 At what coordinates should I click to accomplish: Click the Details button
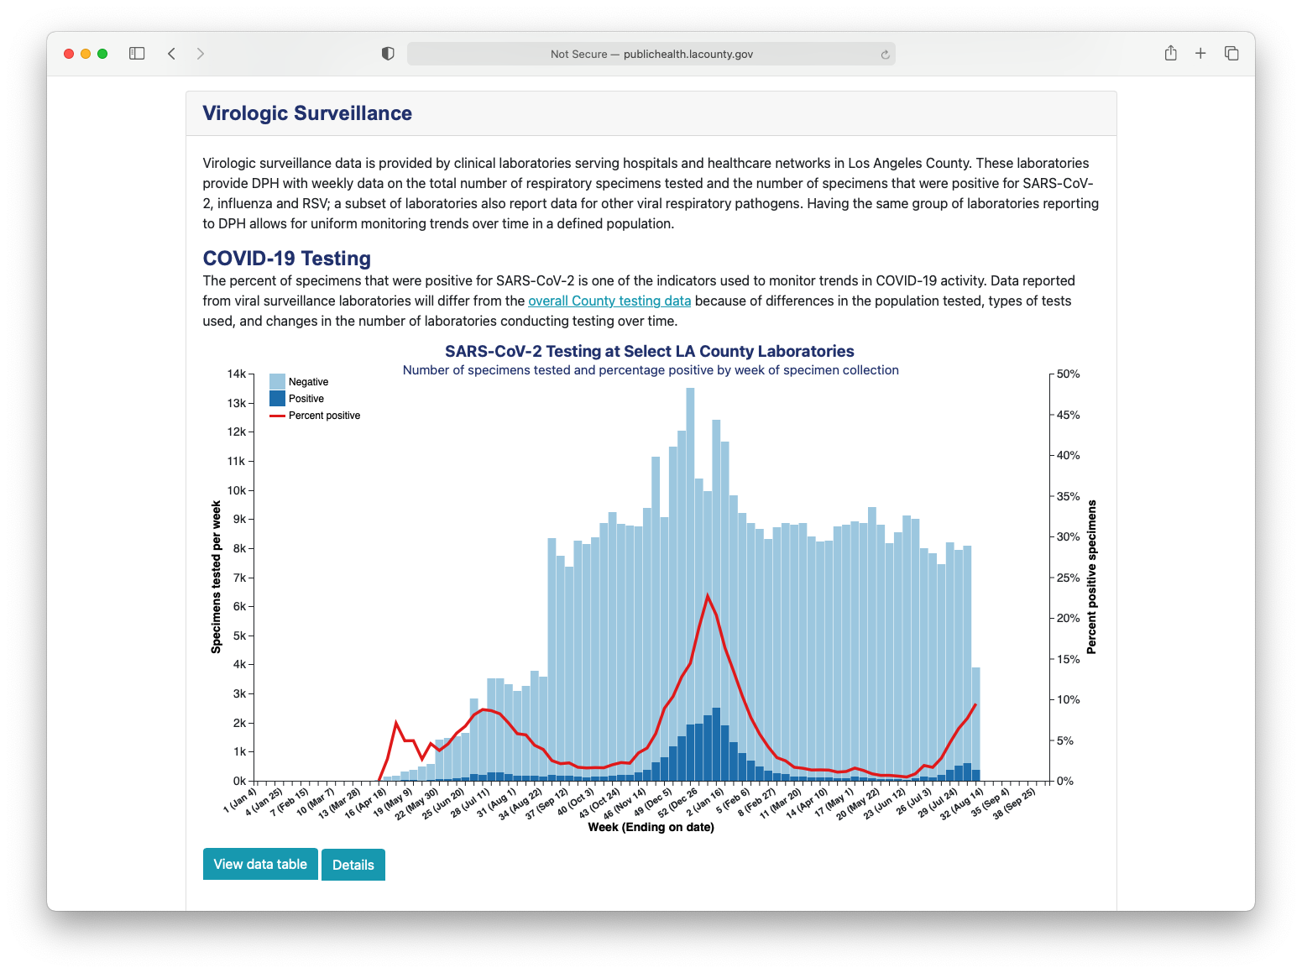click(353, 865)
